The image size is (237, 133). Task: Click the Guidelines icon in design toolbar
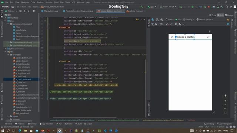(x=183, y=24)
